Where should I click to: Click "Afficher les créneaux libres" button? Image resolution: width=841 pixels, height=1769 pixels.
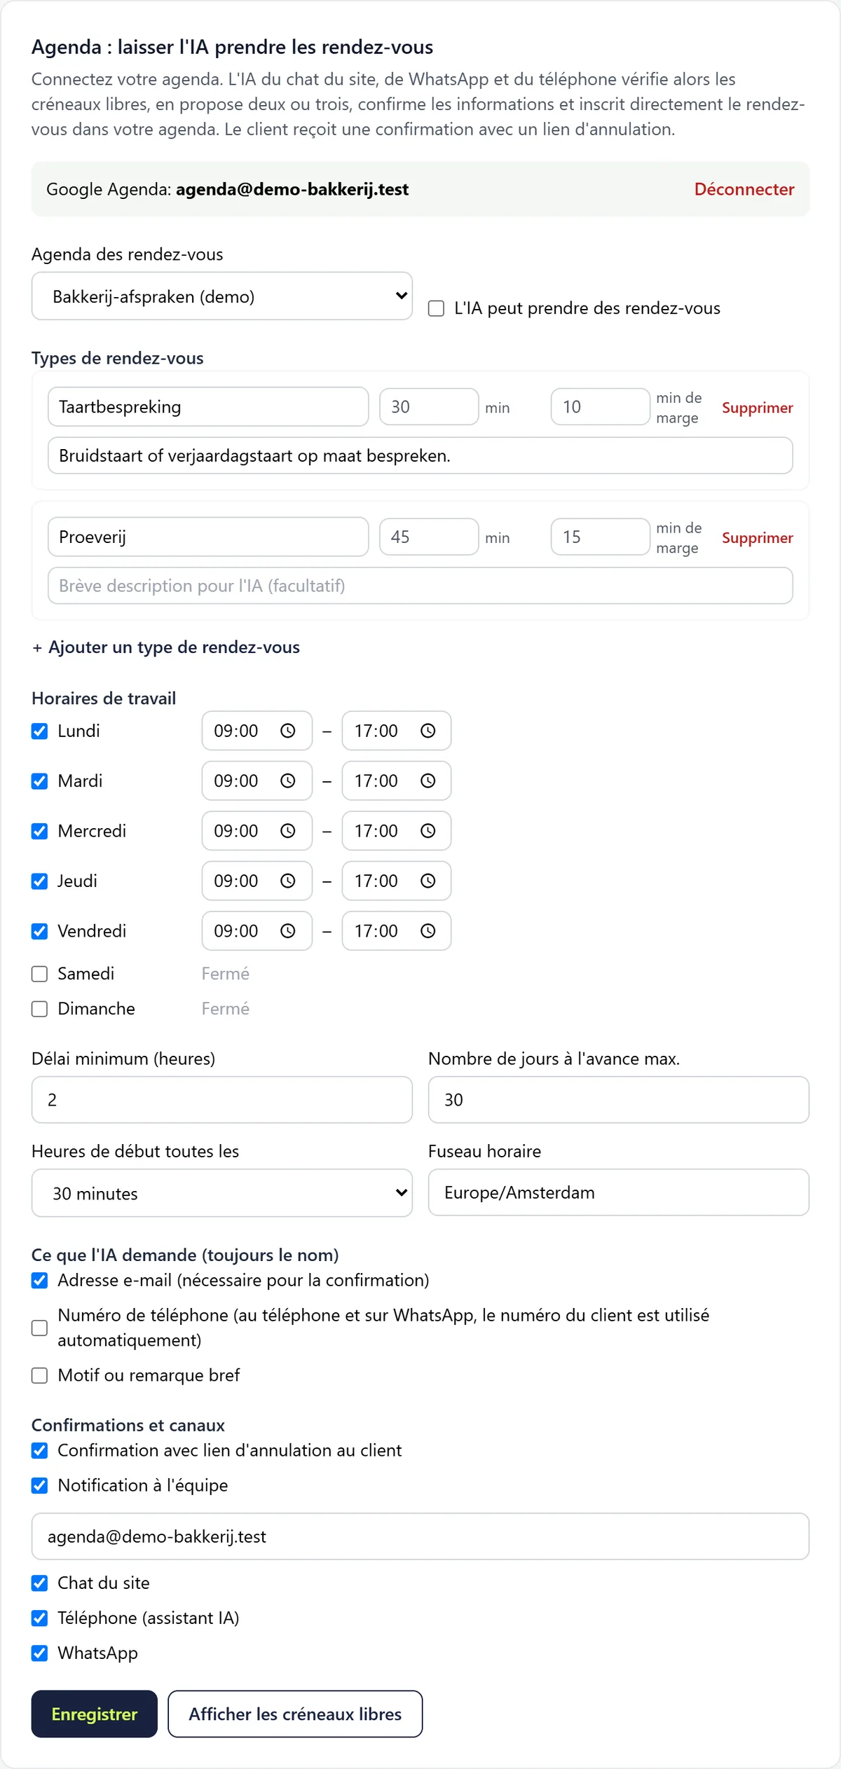click(295, 1714)
